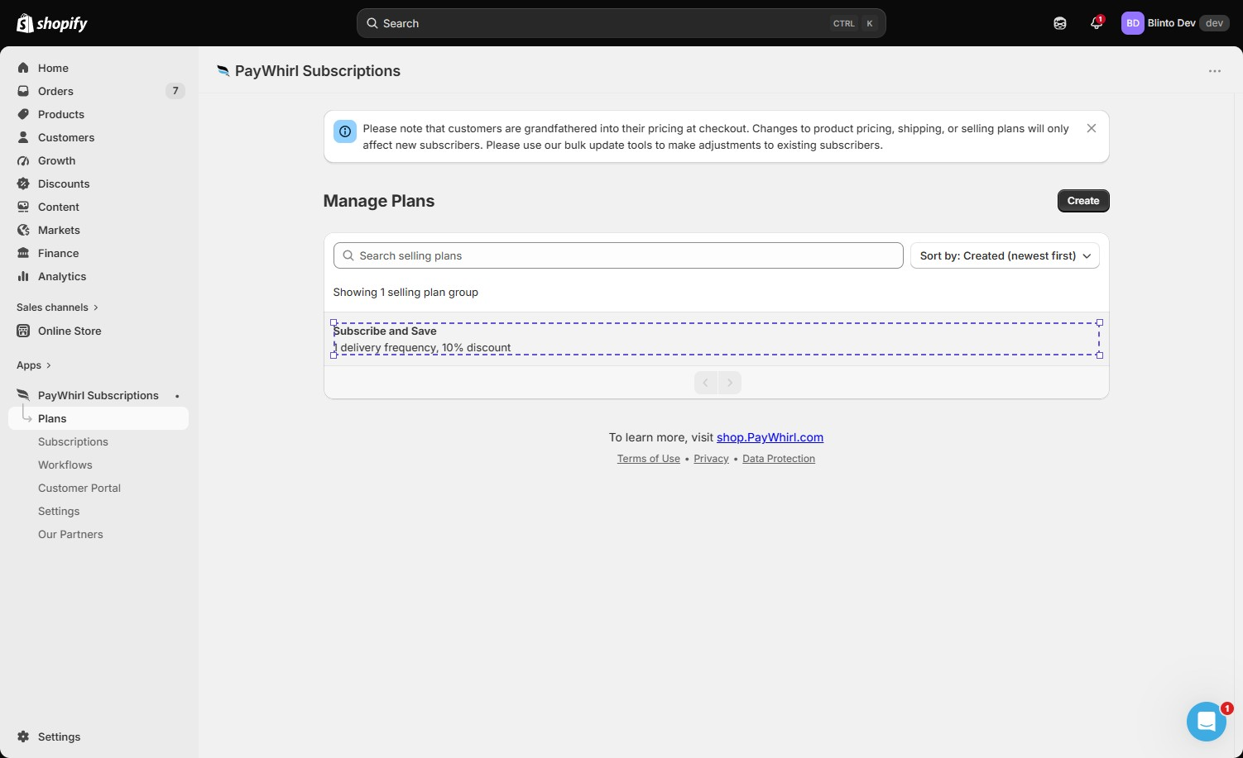Open PayWhirl Subscriptions app in sidebar
The width and height of the screenshot is (1243, 758).
point(98,395)
